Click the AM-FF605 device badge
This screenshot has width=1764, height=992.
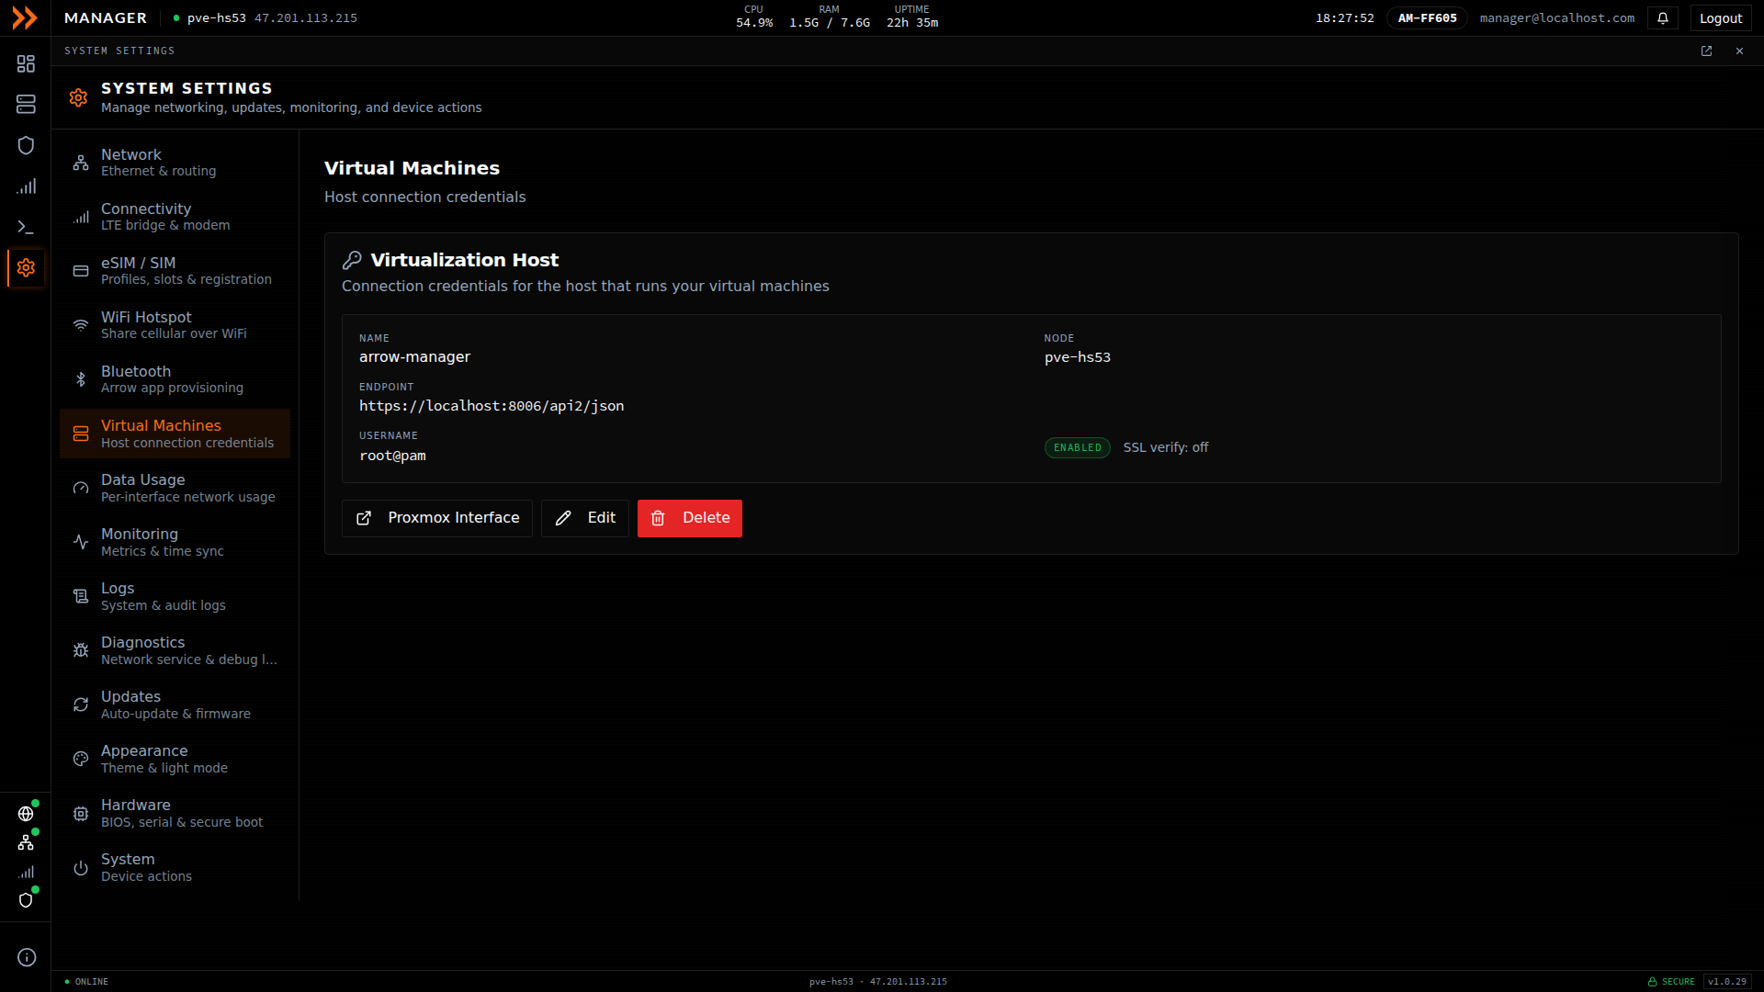coord(1427,18)
